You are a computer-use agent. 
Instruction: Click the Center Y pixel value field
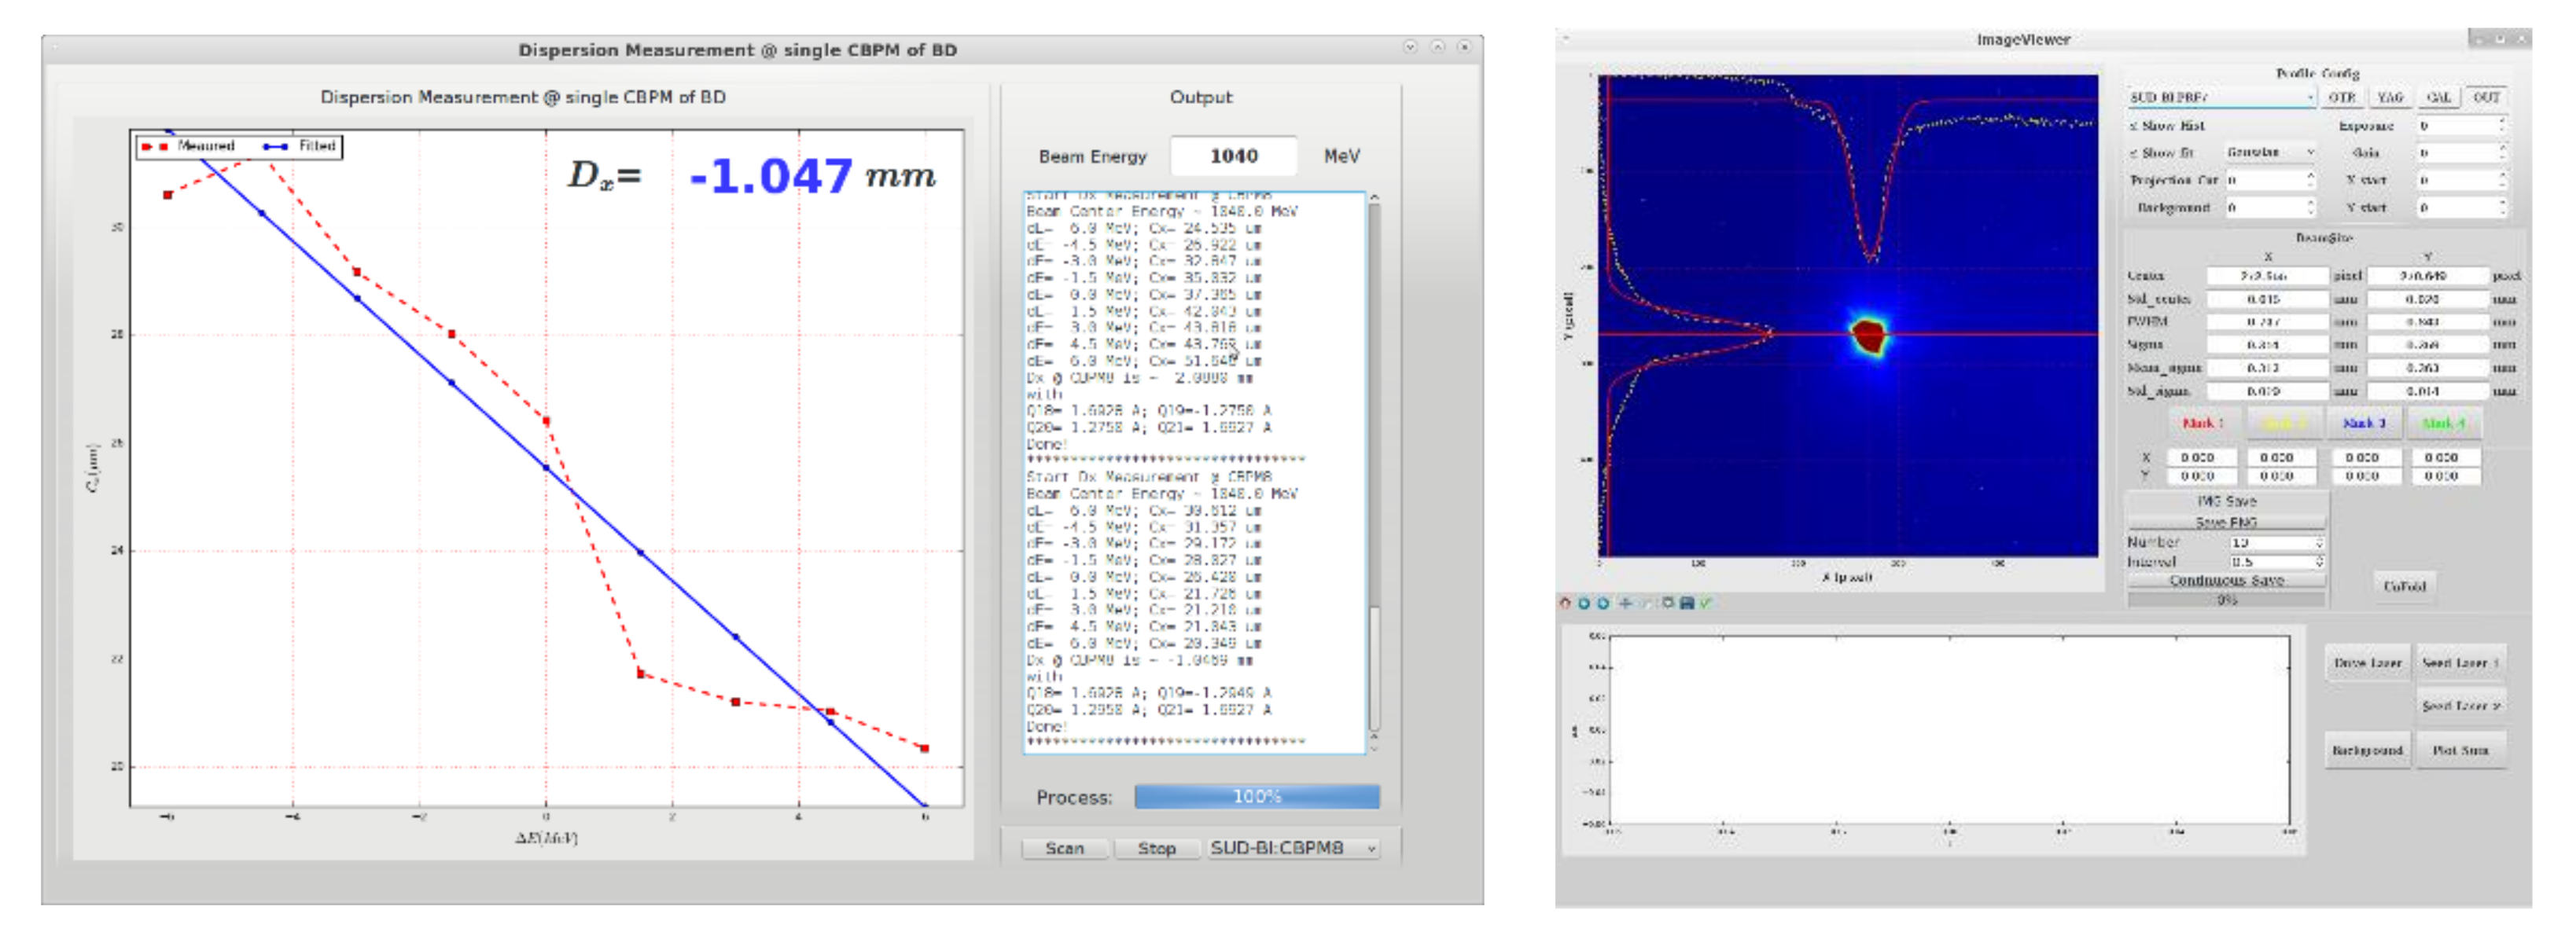click(x=2427, y=276)
